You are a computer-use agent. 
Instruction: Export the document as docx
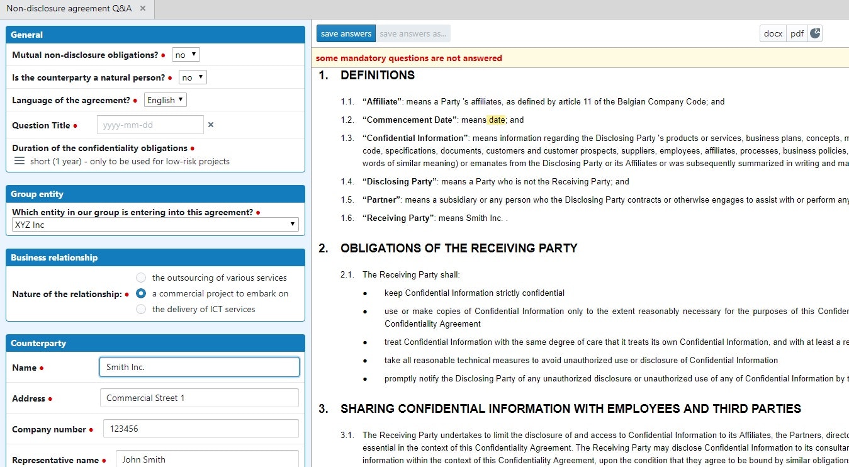point(773,34)
